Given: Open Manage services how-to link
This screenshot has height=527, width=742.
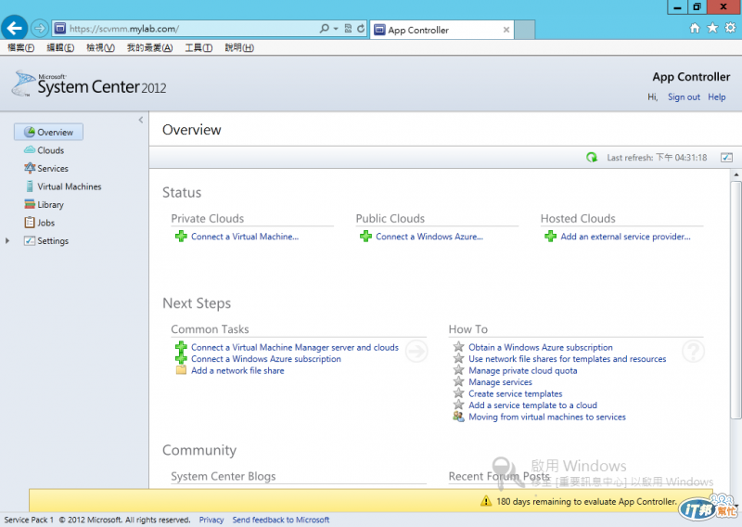Looking at the screenshot, I should pos(500,382).
